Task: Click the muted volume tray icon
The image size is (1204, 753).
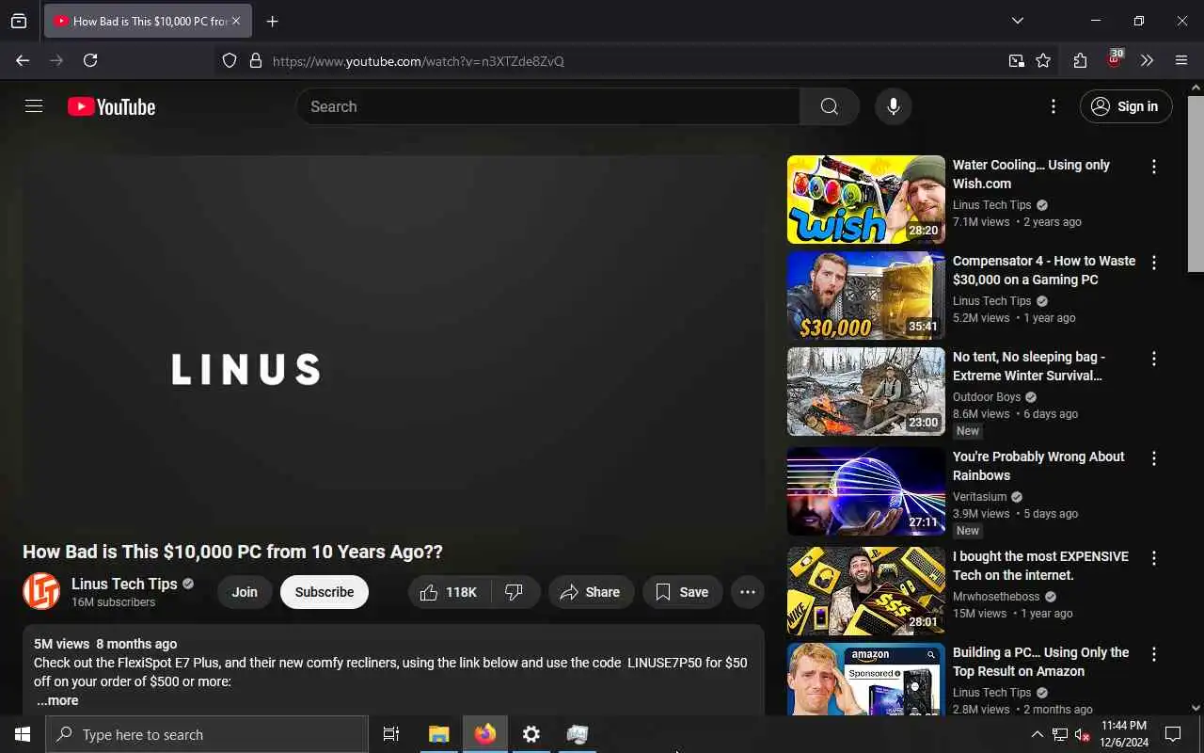Action: point(1083,734)
